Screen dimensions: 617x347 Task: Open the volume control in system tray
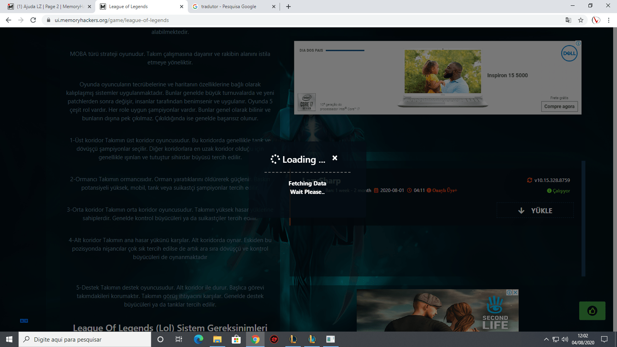point(565,339)
